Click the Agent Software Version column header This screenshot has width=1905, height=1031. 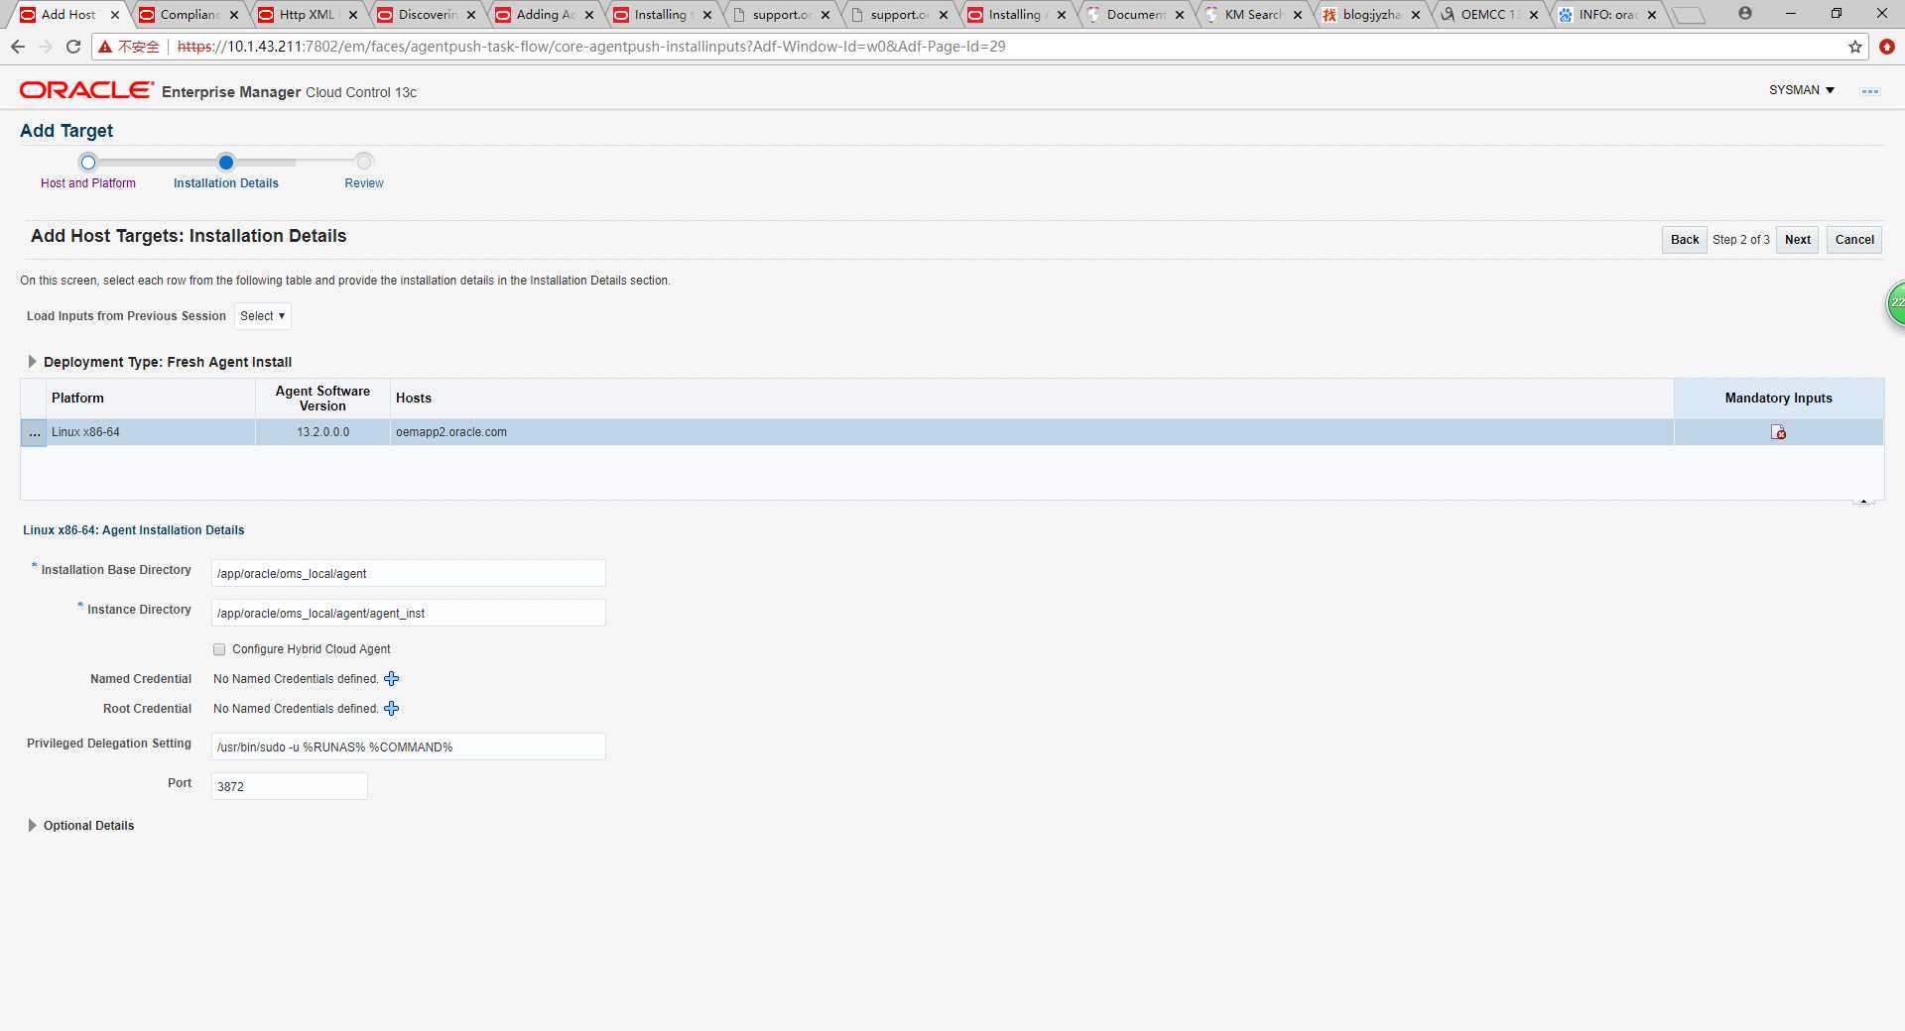pyautogui.click(x=322, y=399)
